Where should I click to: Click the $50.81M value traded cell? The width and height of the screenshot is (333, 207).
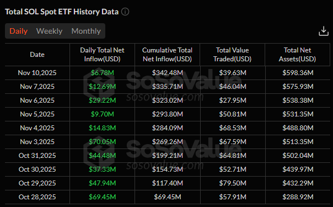(x=233, y=114)
